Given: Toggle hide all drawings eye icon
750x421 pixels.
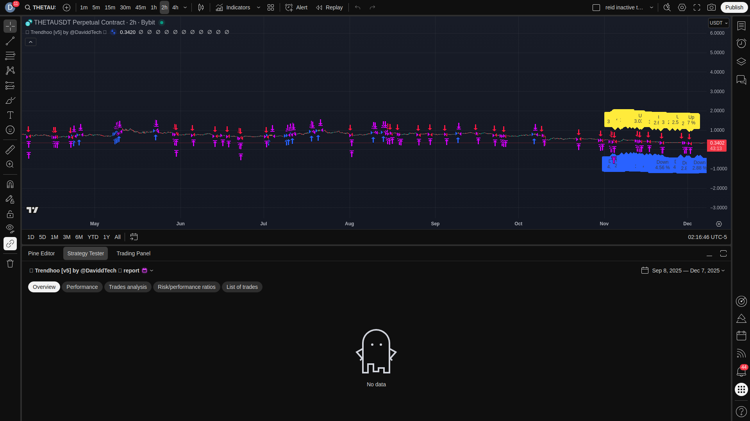Looking at the screenshot, I should tap(10, 228).
